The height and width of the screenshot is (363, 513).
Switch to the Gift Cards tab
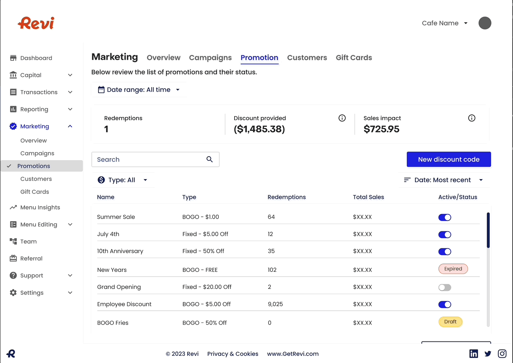pos(353,58)
